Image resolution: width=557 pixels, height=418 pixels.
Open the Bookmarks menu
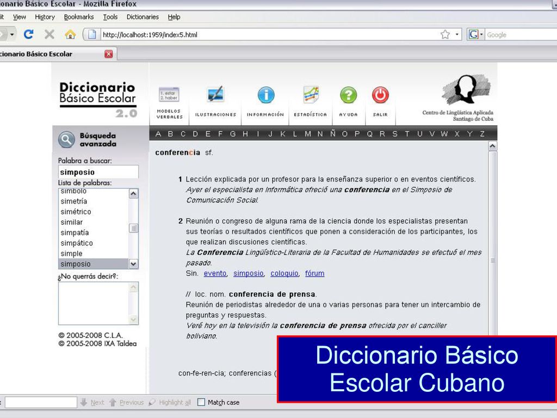(79, 17)
